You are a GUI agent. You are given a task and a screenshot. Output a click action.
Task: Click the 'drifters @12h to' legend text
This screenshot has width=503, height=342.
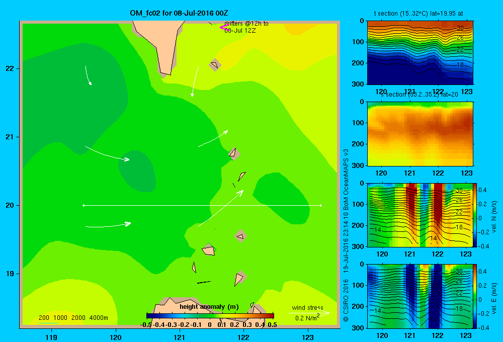246,24
